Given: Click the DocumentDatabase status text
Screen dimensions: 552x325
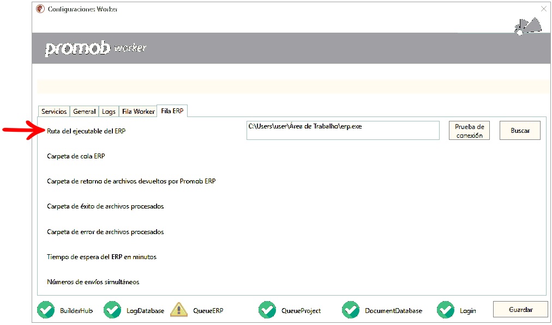Looking at the screenshot, I should pyautogui.click(x=394, y=311).
